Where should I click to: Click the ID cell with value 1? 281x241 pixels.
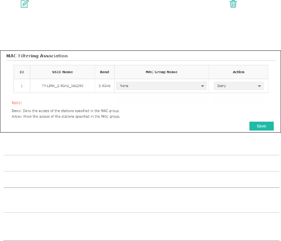[x=22, y=86]
